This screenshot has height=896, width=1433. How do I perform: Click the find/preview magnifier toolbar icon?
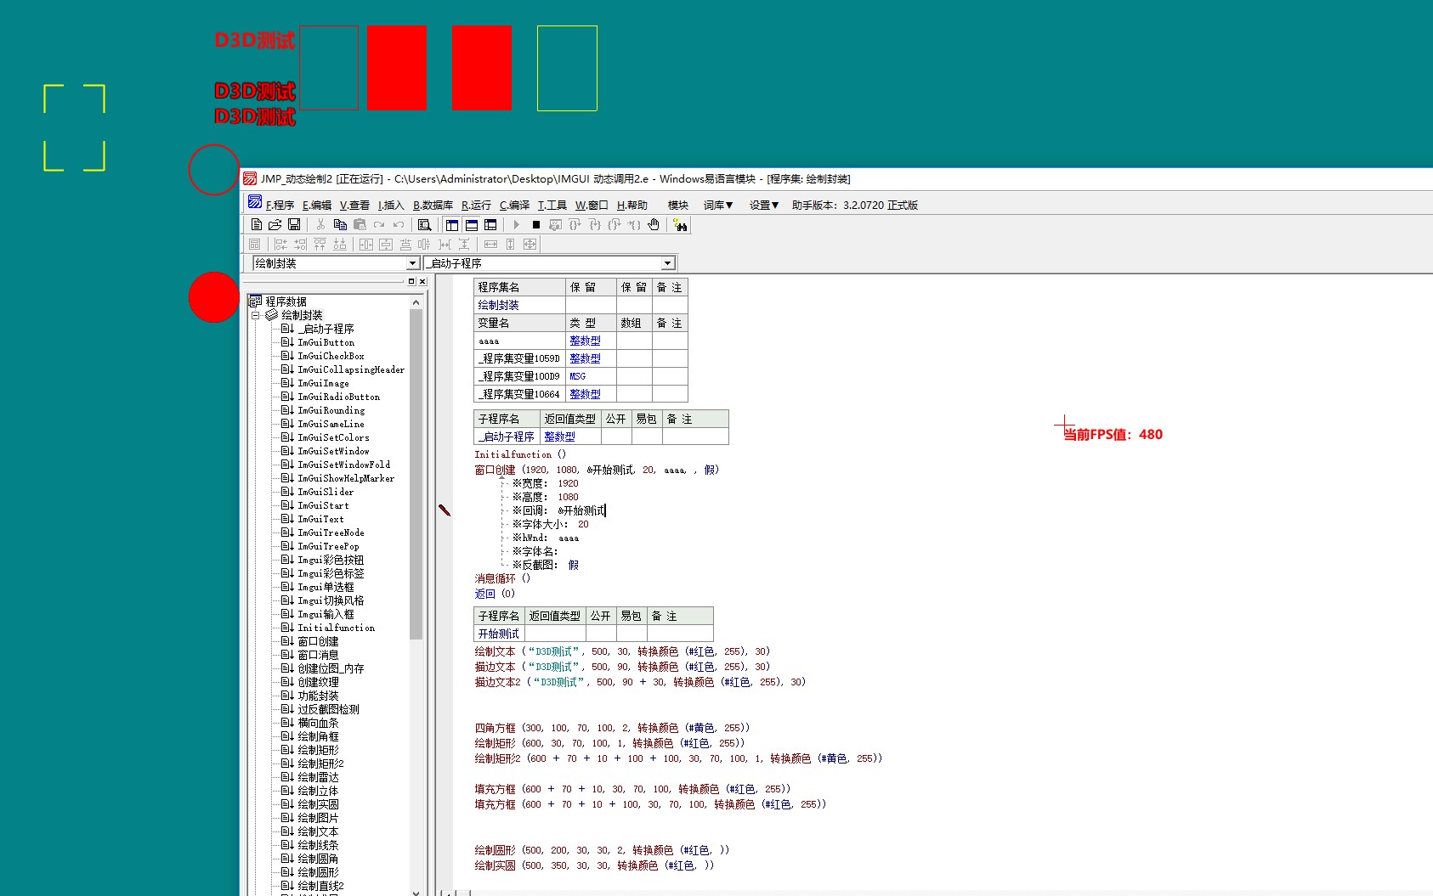click(424, 225)
